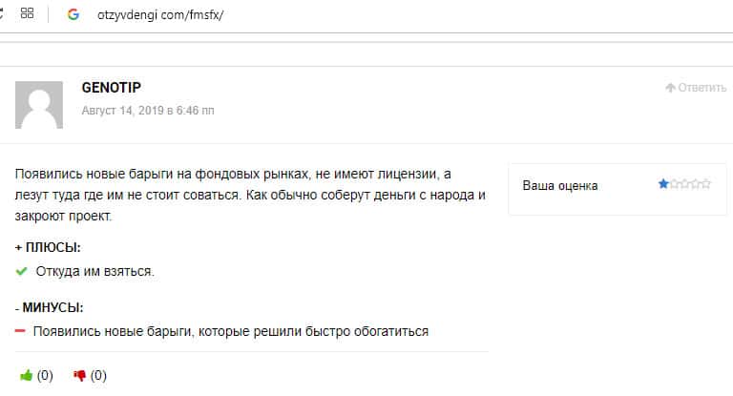The image size is (733, 396).
Task: Click the green checkmark under ПЛЮСЫ
Action: click(x=22, y=271)
